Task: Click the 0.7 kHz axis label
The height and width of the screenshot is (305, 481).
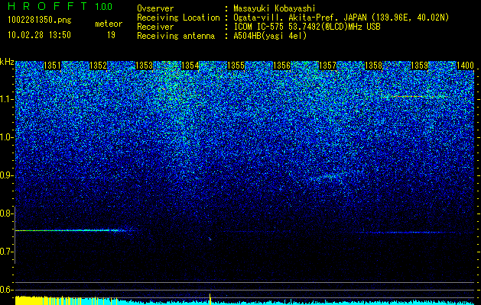Action: [6, 252]
